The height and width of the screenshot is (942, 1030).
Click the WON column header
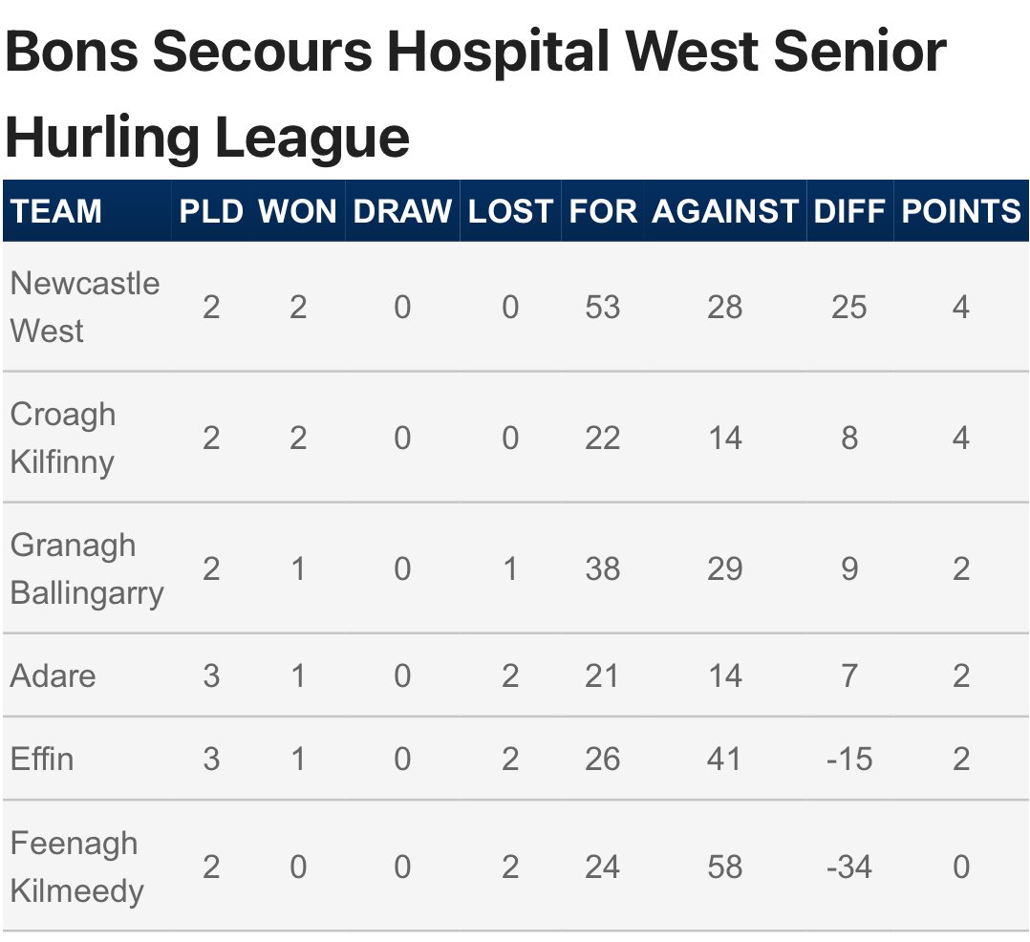(297, 211)
